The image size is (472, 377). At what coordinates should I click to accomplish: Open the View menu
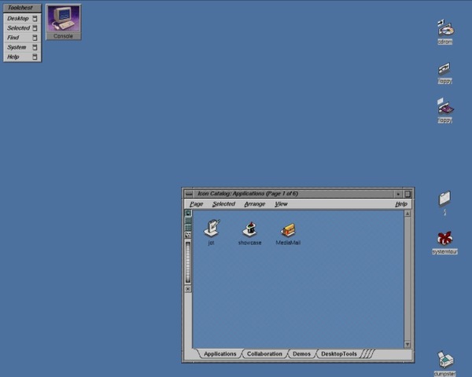point(281,204)
